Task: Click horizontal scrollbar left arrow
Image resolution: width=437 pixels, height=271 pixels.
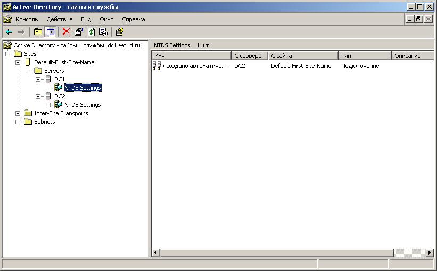Action: (156, 252)
